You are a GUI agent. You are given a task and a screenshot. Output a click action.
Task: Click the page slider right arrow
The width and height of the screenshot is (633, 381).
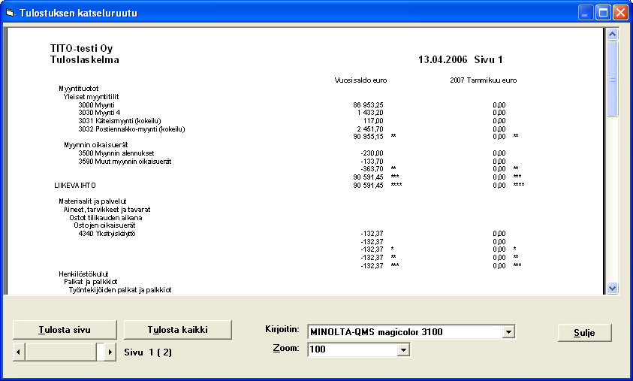click(x=110, y=352)
